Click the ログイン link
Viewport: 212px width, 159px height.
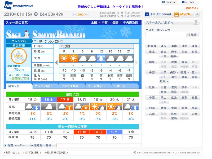[x=194, y=8]
